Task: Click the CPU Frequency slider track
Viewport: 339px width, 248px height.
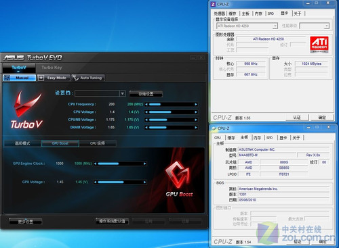Action: pyautogui.click(x=171, y=104)
